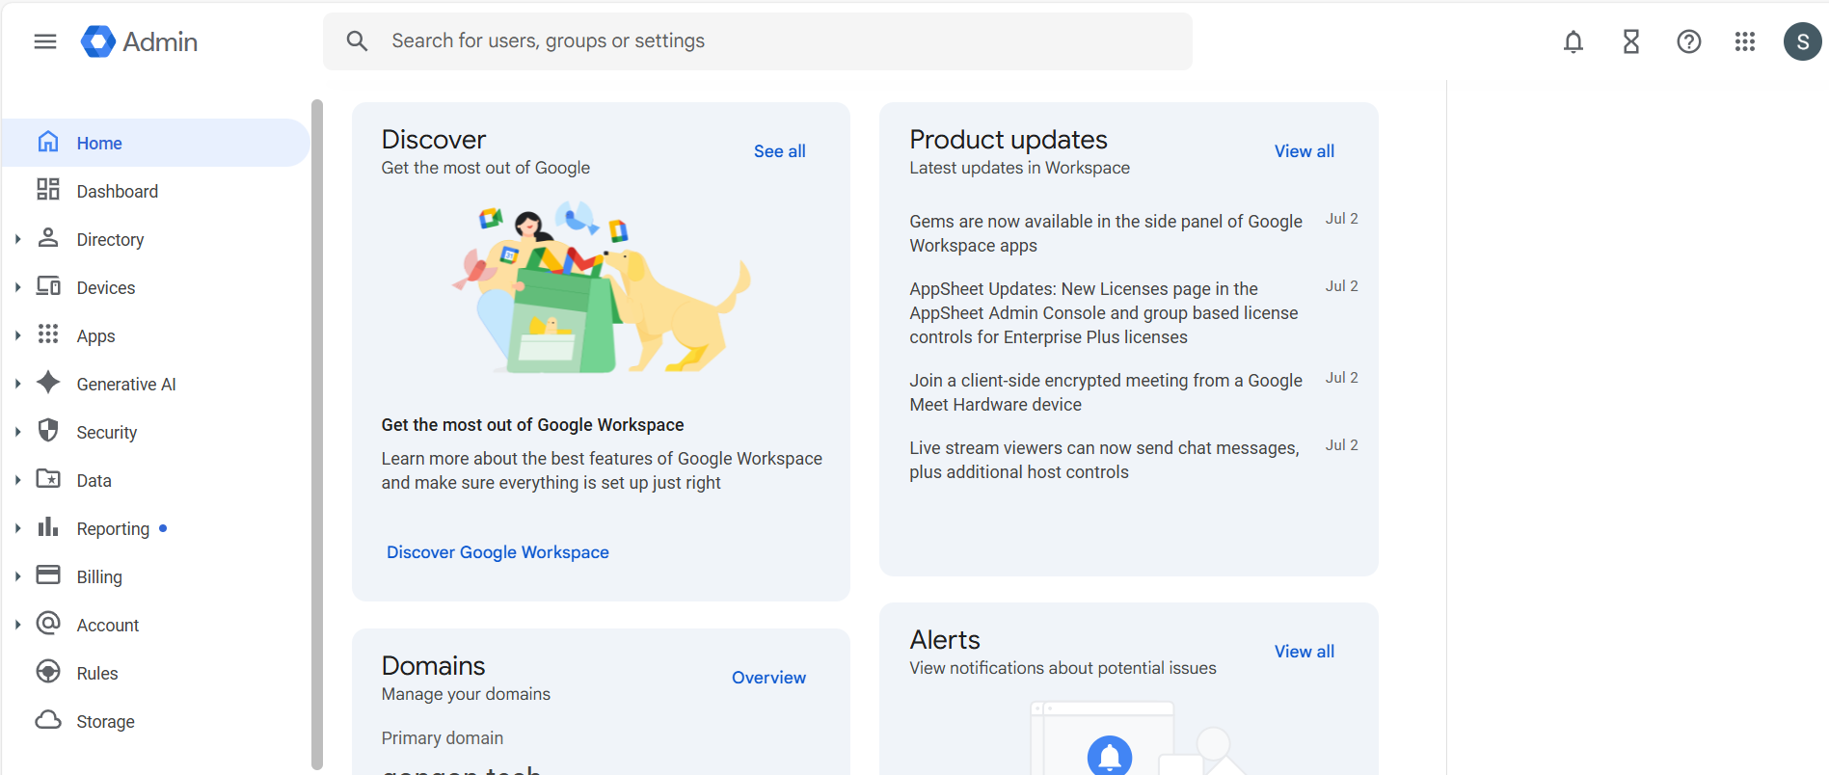Click the Billing card icon
The width and height of the screenshot is (1829, 775).
click(48, 575)
